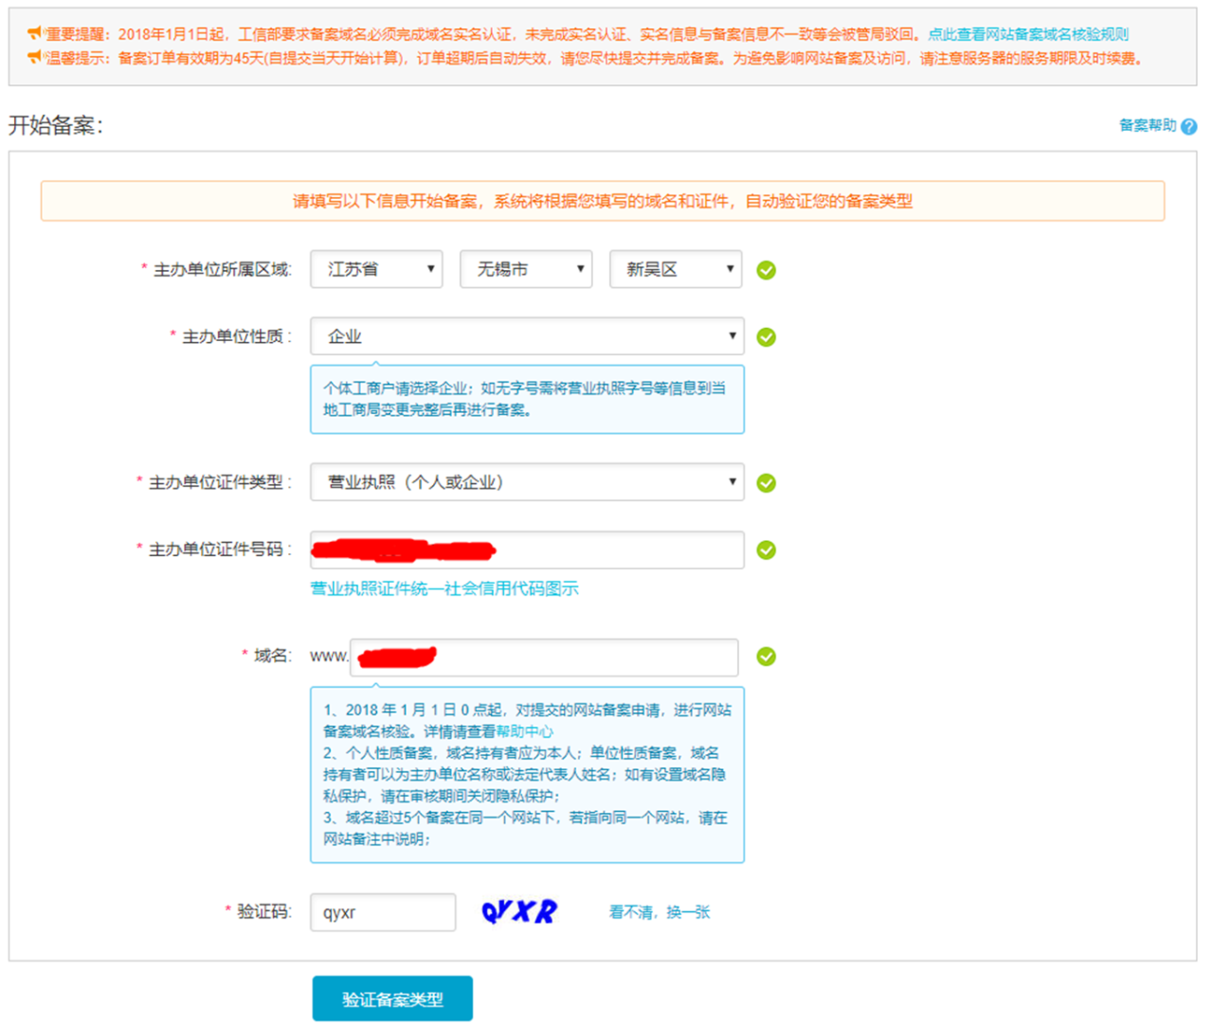Click the green checkmark beside 主办单位证件号码
The height and width of the screenshot is (1026, 1213).
[x=766, y=550]
